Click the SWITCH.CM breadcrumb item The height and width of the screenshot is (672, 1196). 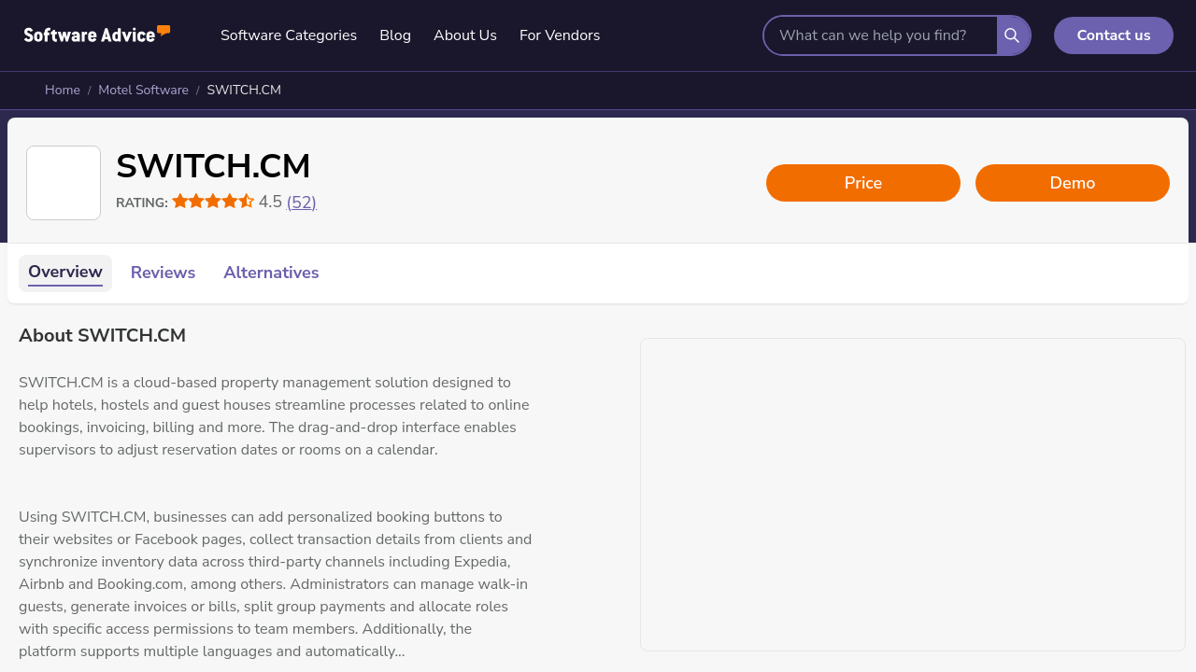click(x=244, y=91)
